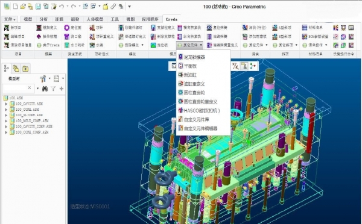Switch to the 分析 ribbon tab
The image size is (362, 224).
43,19
